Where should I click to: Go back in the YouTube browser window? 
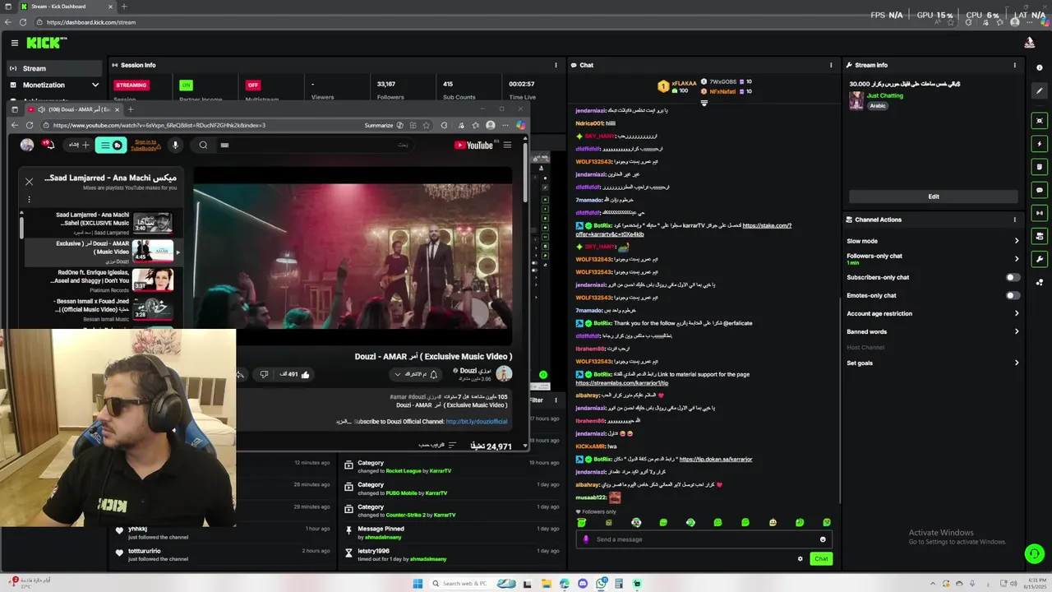tap(14, 125)
